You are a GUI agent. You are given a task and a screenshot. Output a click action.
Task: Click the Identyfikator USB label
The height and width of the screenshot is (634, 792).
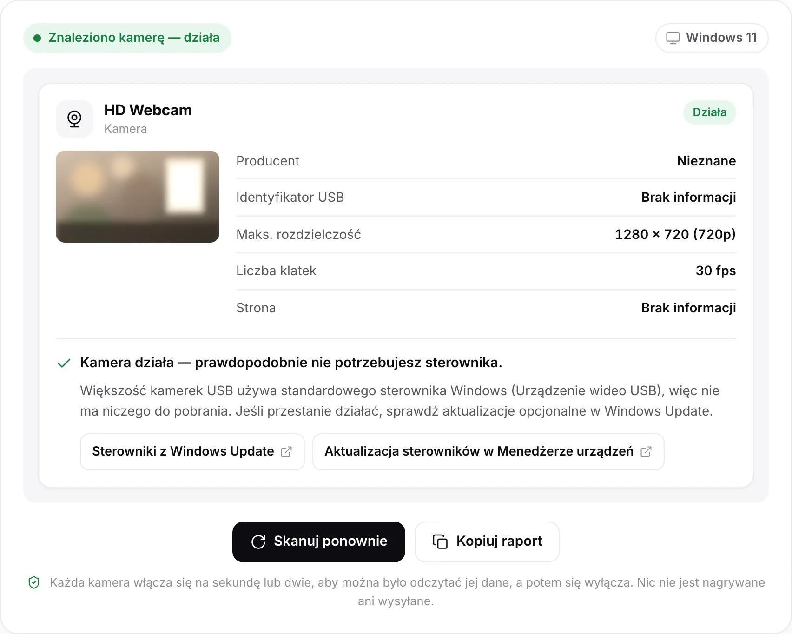click(x=290, y=198)
